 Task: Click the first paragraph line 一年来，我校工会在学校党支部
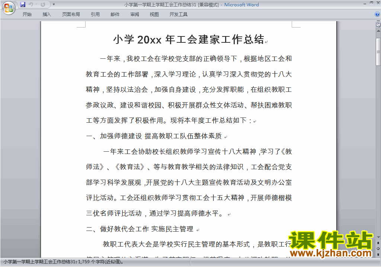(196, 59)
